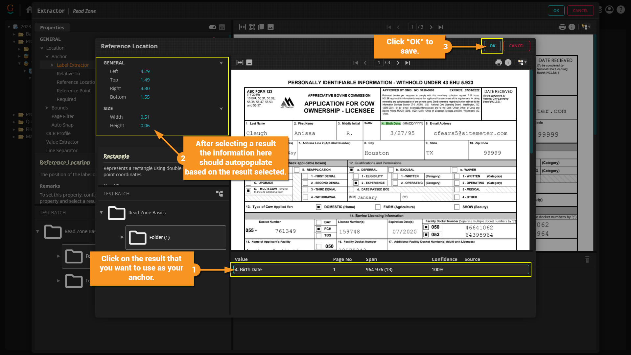Collapse Read Zone Basics batch folder
The width and height of the screenshot is (631, 355).
coord(102,212)
